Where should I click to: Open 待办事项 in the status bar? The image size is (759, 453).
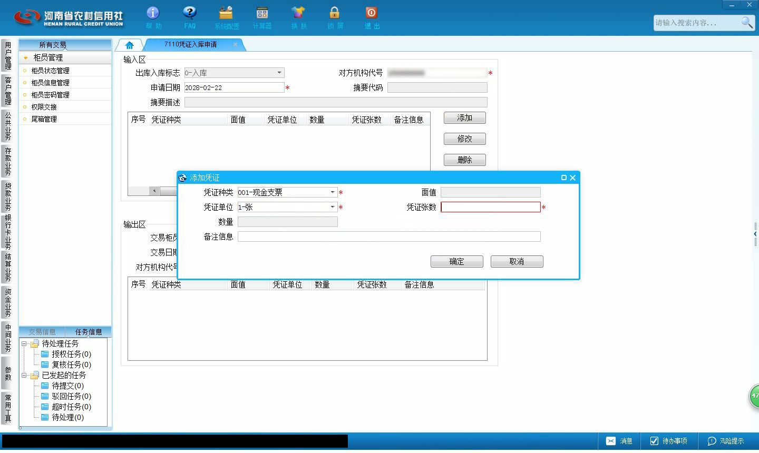668,441
